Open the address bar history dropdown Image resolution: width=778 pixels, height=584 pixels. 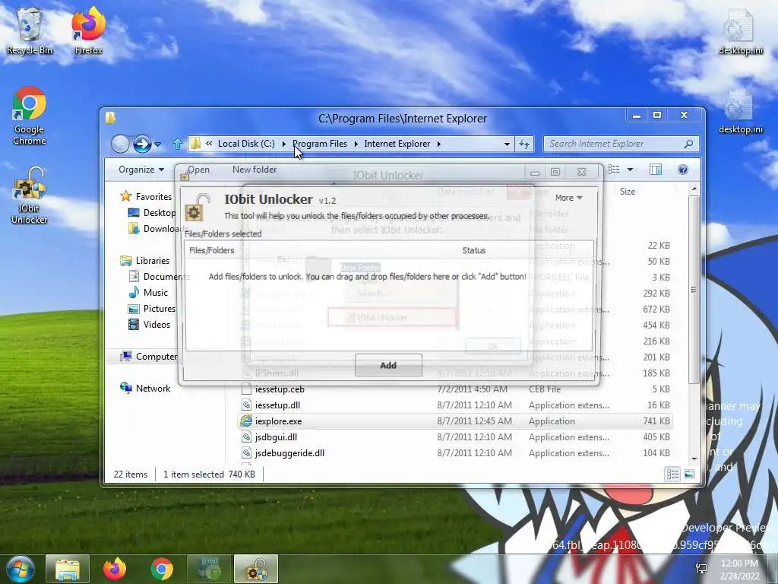[x=507, y=144]
